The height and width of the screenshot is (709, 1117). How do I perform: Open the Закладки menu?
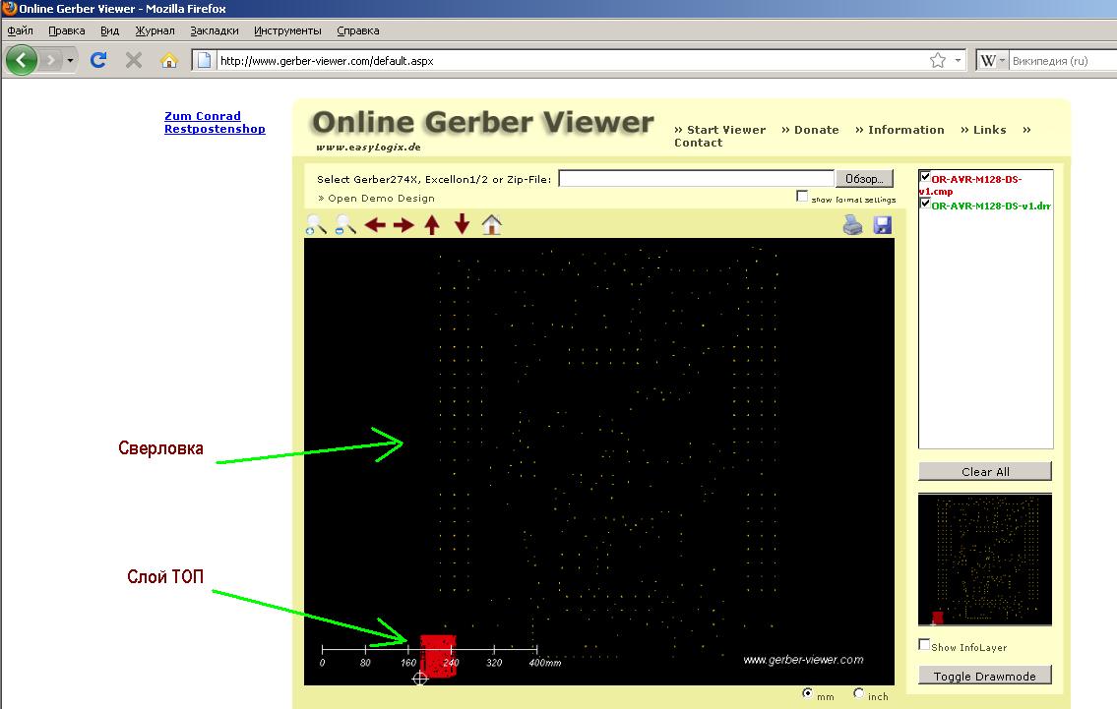[215, 30]
